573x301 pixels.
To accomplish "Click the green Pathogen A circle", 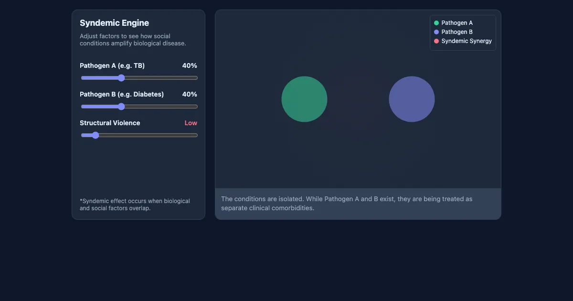I will [x=304, y=99].
